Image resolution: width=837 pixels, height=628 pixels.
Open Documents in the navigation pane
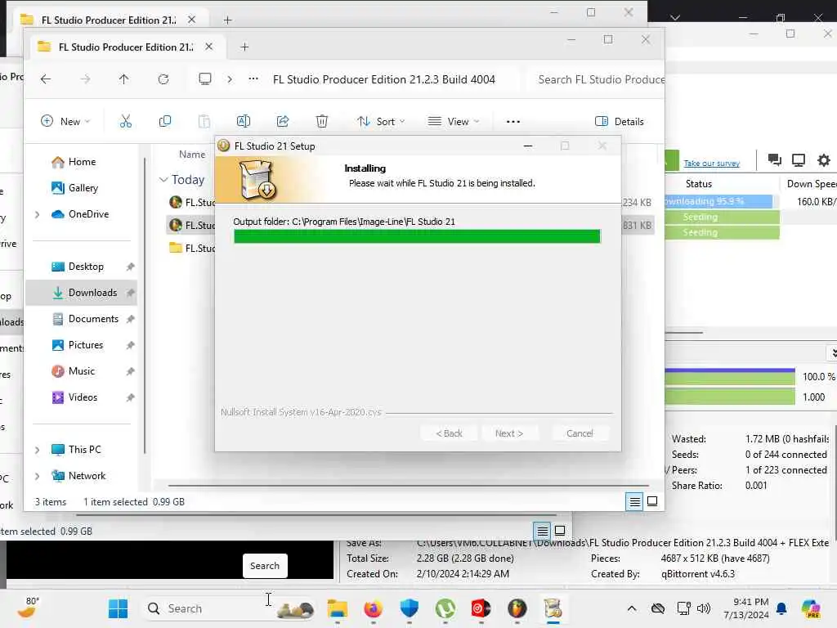pos(85,319)
